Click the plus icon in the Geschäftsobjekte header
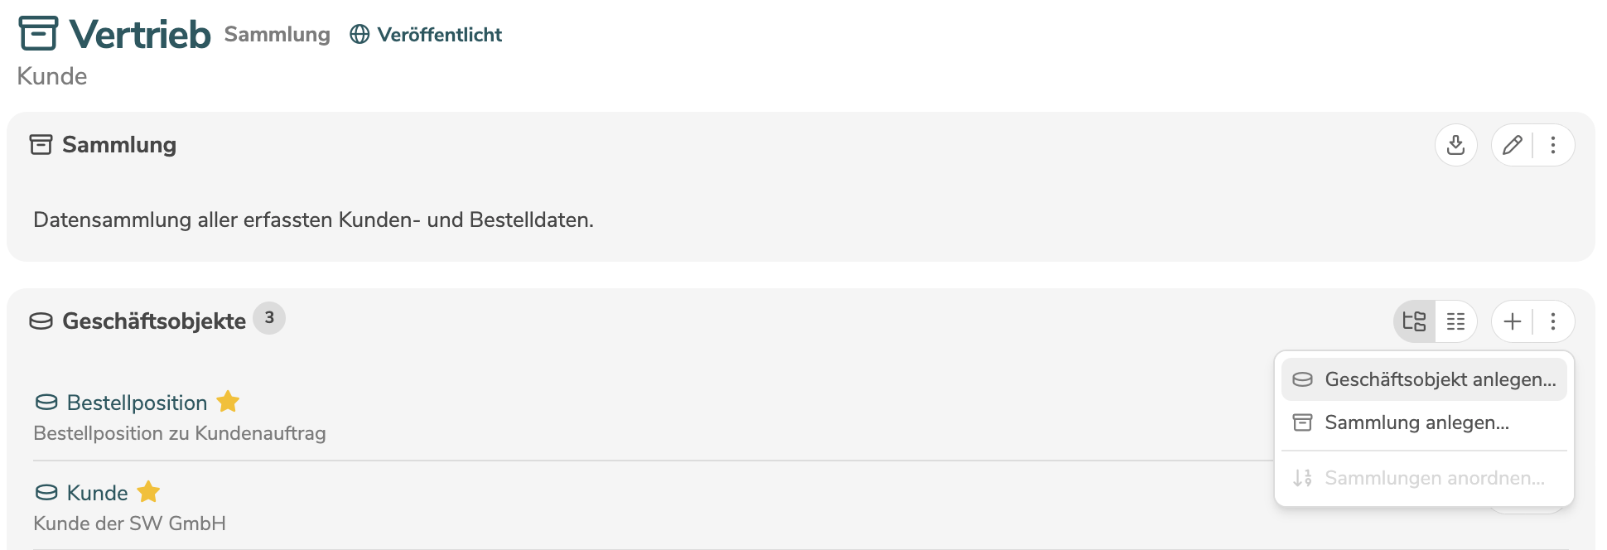1607x550 pixels. 1511,321
